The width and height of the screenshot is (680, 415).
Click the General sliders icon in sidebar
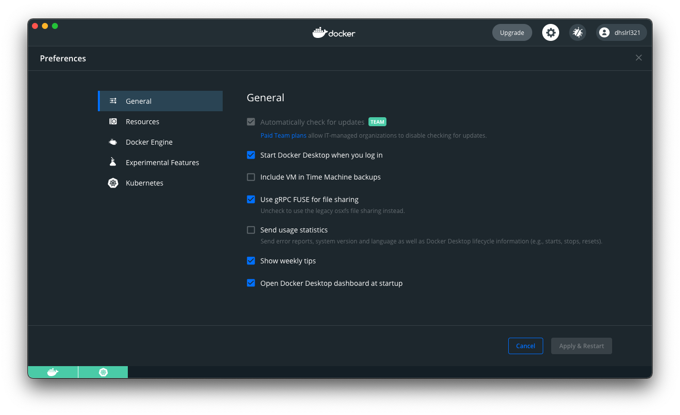(x=113, y=101)
